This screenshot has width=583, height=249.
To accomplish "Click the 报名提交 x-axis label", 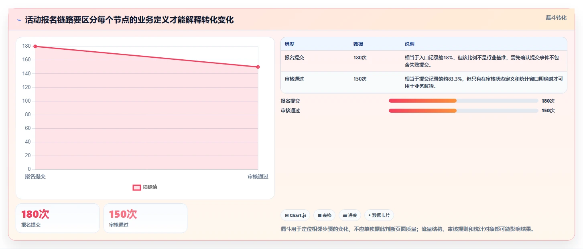I will pos(35,176).
